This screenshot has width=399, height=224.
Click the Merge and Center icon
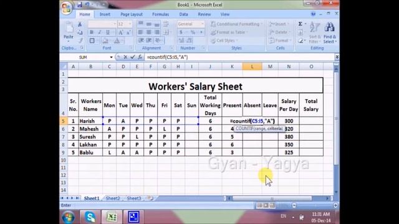coord(166,32)
